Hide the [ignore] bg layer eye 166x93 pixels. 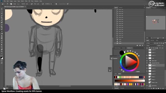(147, 86)
